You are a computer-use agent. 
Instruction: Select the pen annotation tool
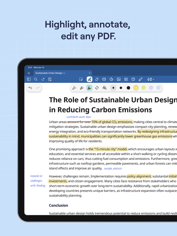[89, 79]
